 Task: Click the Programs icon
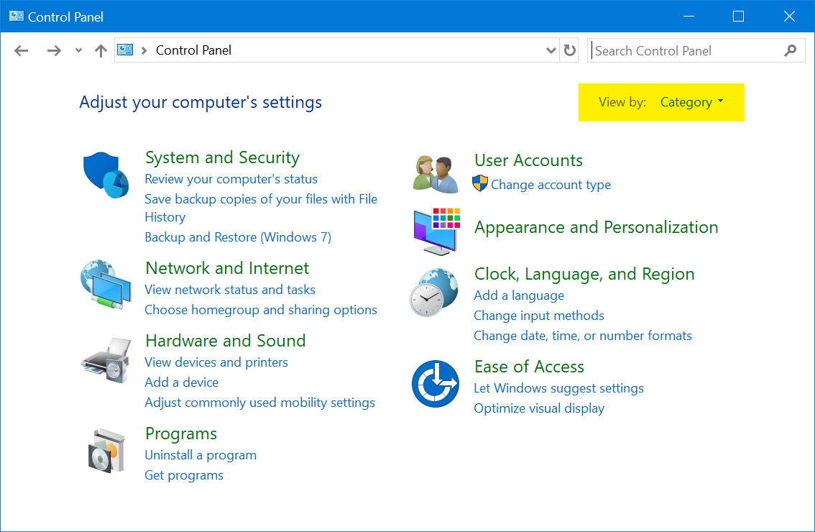click(x=106, y=451)
